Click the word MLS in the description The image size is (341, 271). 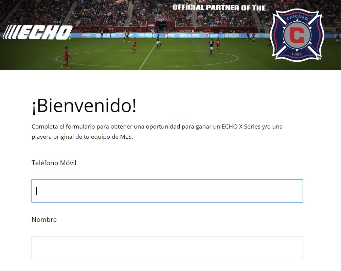[x=126, y=137]
